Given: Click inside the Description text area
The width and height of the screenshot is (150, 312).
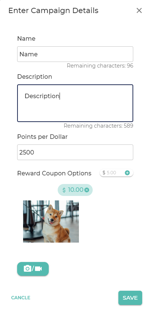Looking at the screenshot, I should [x=75, y=103].
